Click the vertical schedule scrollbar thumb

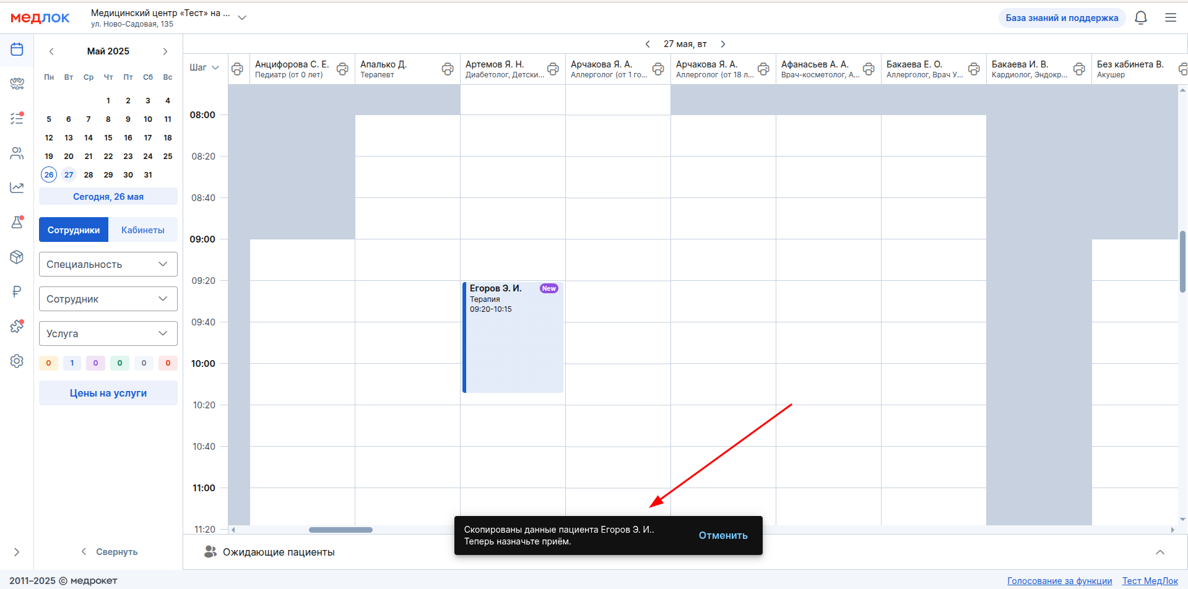click(x=1182, y=261)
